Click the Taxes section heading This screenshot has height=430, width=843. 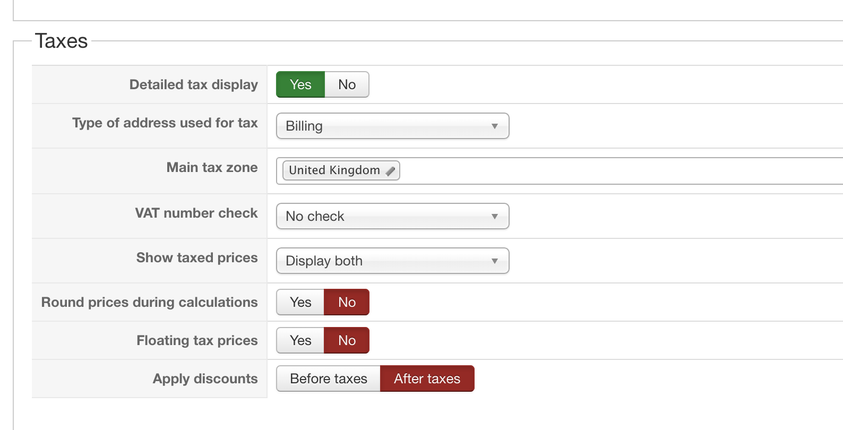(61, 41)
